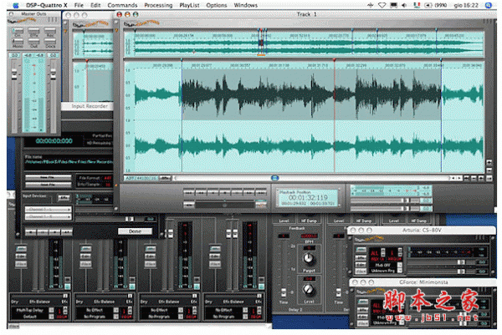Click the Efx button next to Input Devices

click(x=64, y=198)
